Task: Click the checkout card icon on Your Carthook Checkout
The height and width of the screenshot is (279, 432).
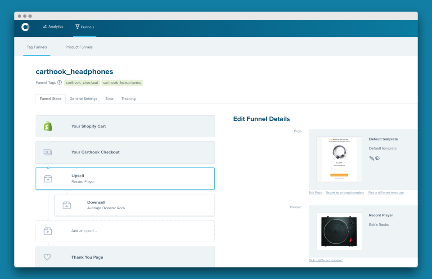Action: click(47, 152)
